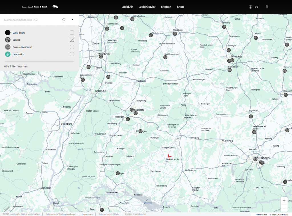Image resolution: width=292 pixels, height=216 pixels.
Task: Zoom out the map with minus button
Action: [x=284, y=208]
